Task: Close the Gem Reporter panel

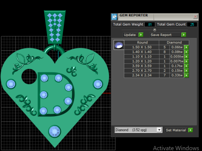Action: (x=195, y=17)
